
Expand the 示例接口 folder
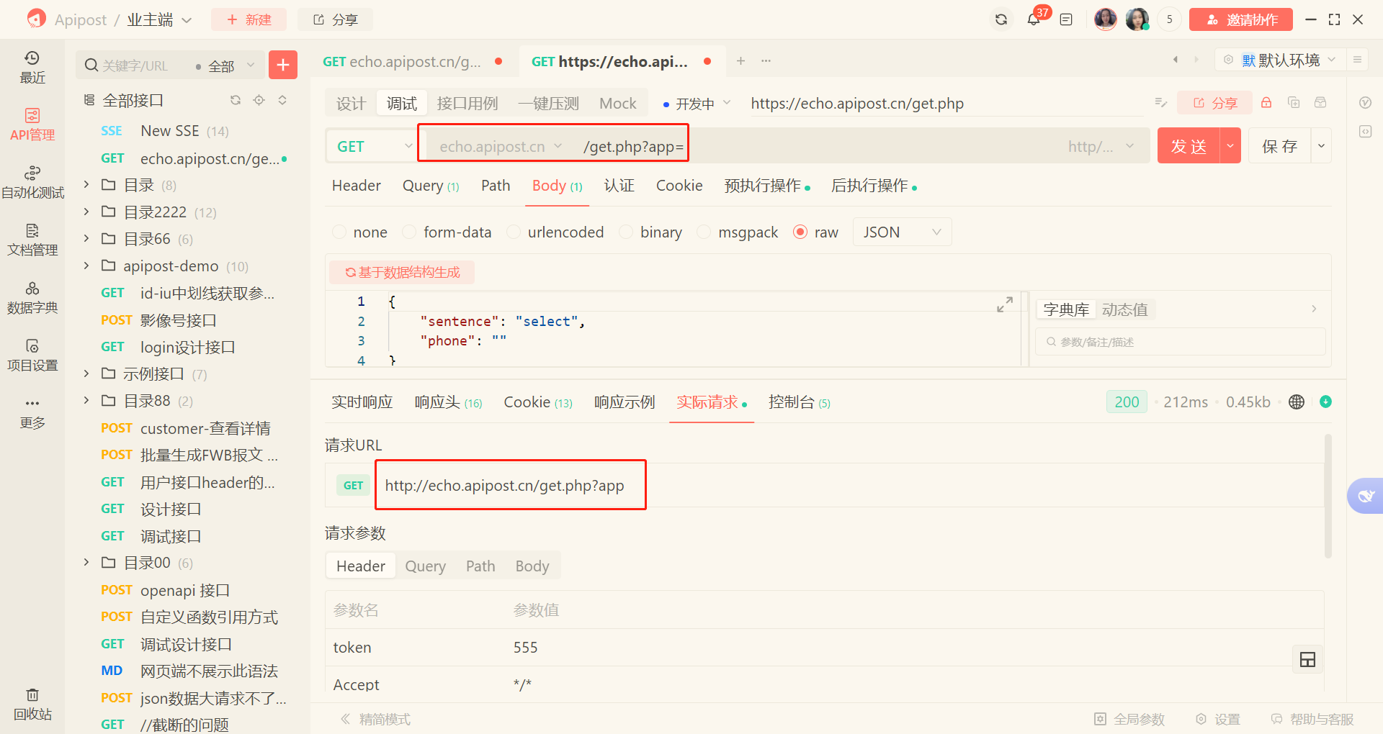86,373
